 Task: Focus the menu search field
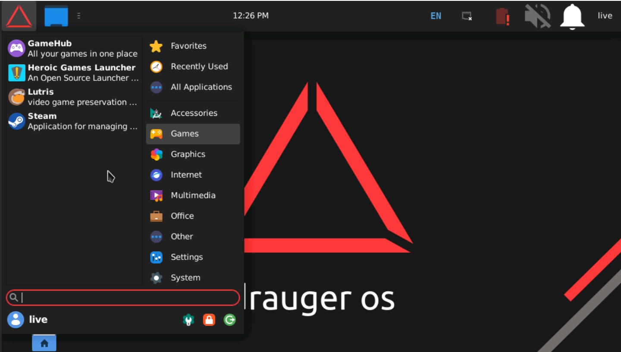[x=125, y=297]
